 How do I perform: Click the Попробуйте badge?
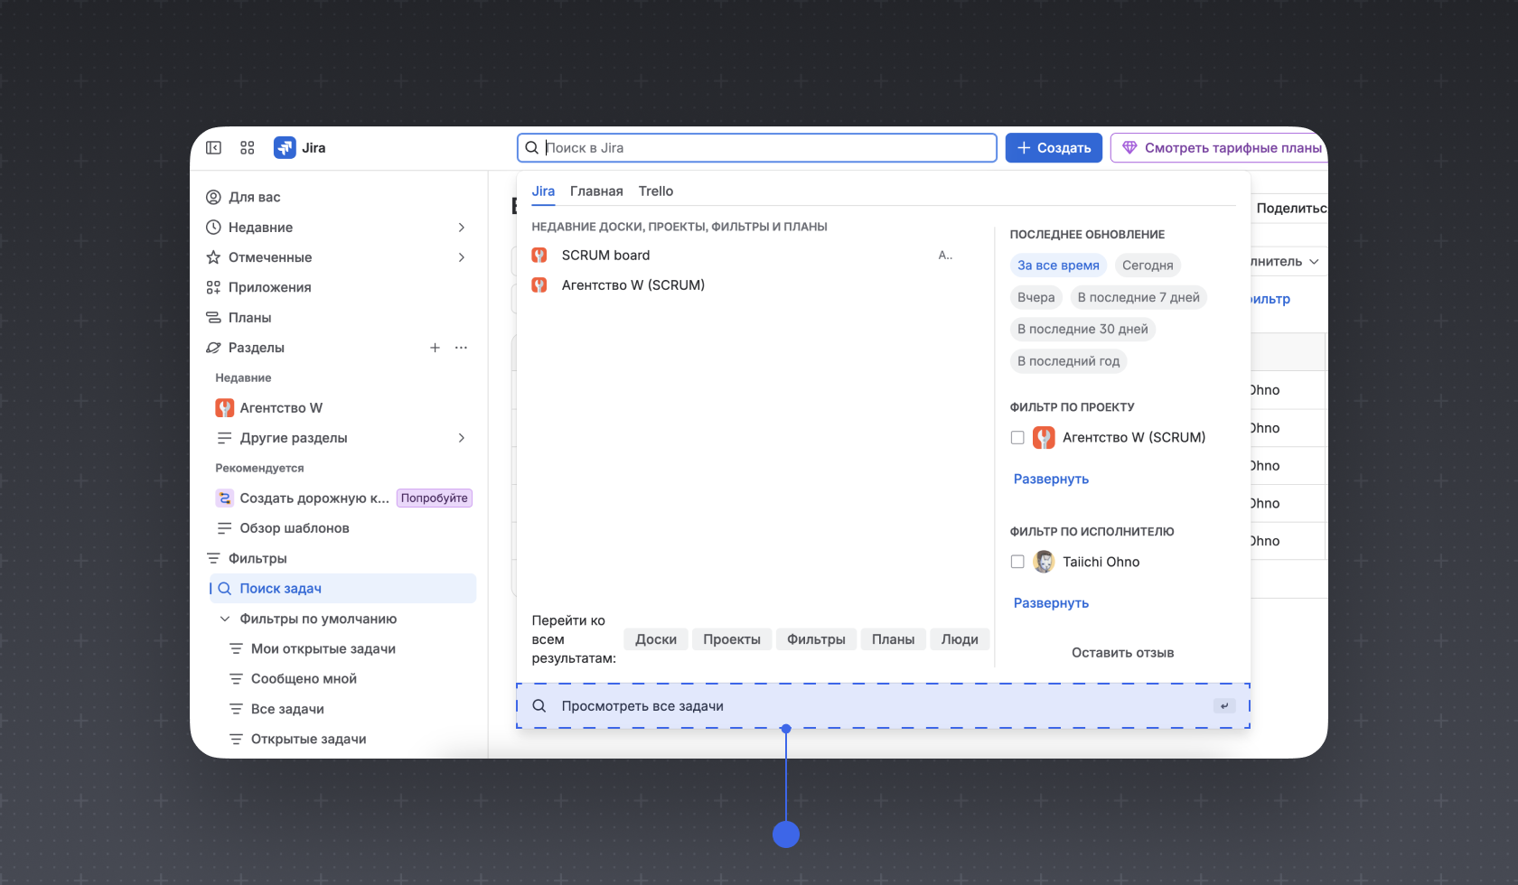pos(435,498)
